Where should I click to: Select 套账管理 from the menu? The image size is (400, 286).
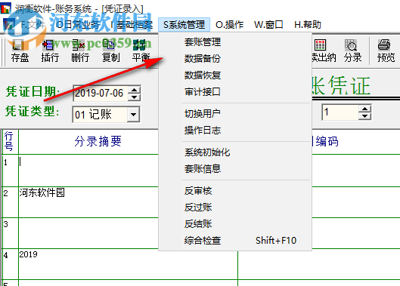point(235,42)
